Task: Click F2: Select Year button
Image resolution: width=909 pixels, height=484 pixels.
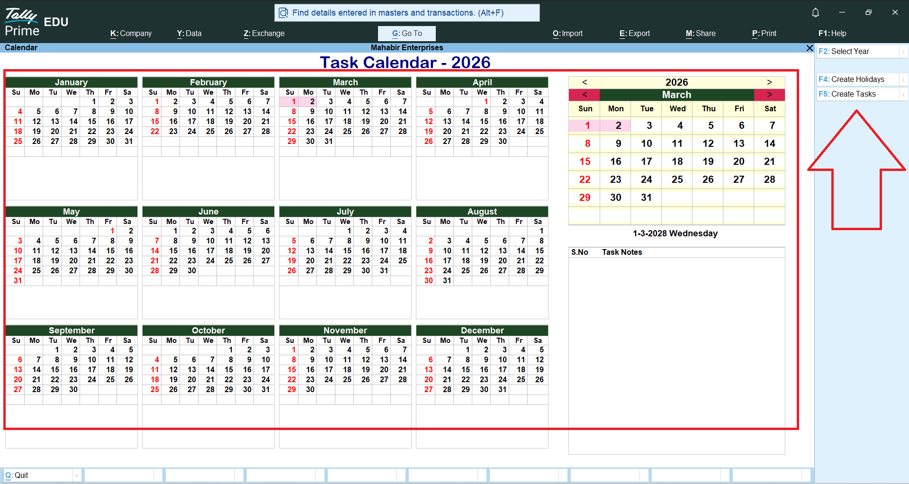Action: pos(858,52)
